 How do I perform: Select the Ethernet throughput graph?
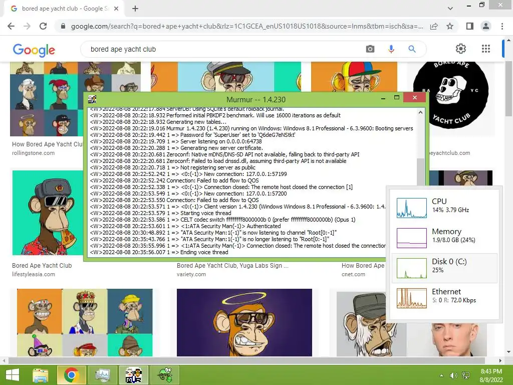click(412, 298)
